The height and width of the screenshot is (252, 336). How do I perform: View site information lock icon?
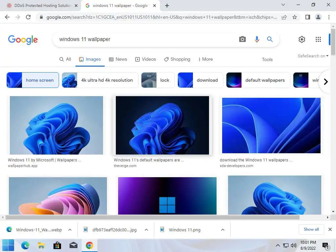pyautogui.click(x=41, y=17)
